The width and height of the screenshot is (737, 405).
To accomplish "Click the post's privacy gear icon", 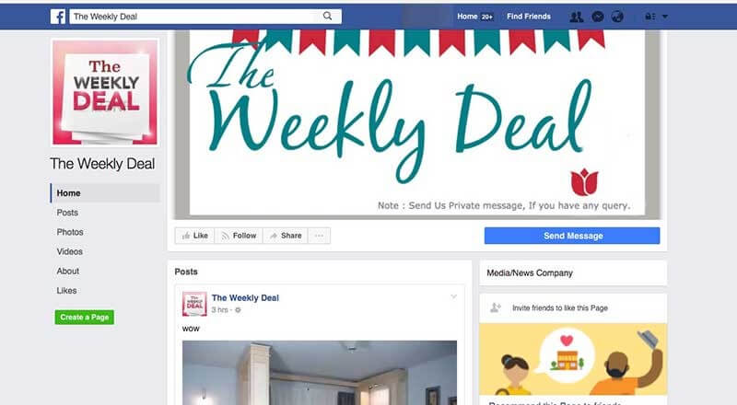I will (238, 310).
